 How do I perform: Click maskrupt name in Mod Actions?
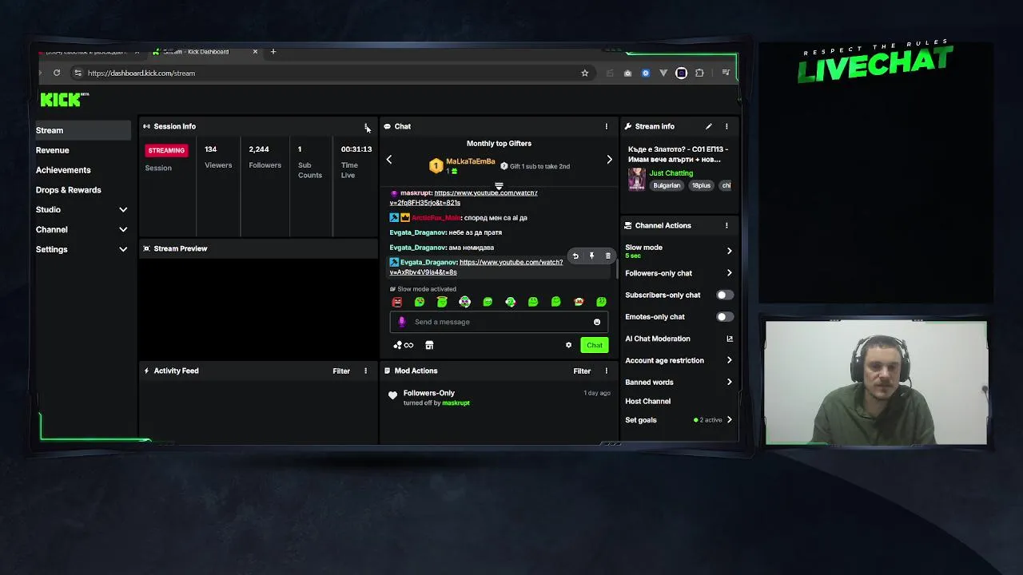coord(456,403)
